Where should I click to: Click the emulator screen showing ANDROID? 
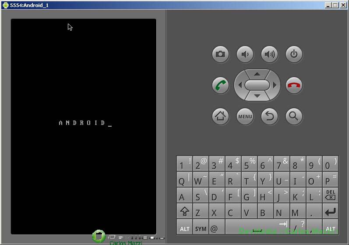[x=84, y=126]
